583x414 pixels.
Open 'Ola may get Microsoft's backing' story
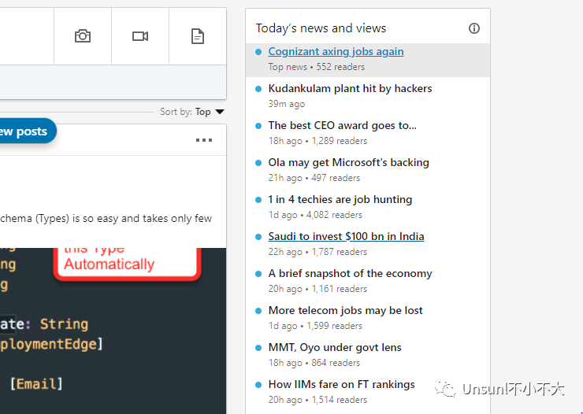[x=348, y=162]
